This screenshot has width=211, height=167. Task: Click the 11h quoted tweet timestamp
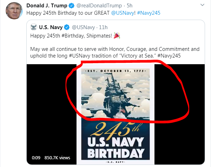pos(103,27)
